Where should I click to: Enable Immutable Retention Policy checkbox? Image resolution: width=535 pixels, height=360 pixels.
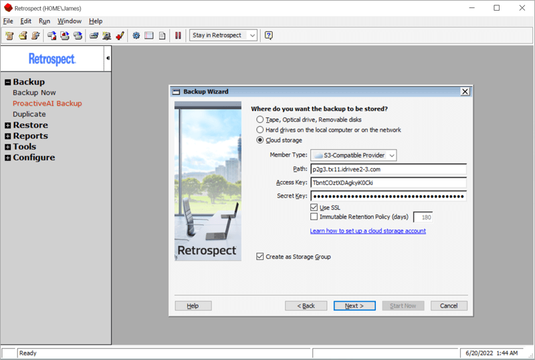(x=314, y=217)
